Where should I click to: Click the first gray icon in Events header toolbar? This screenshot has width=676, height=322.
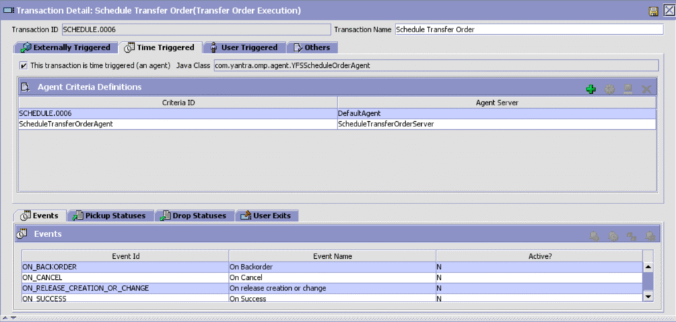594,236
